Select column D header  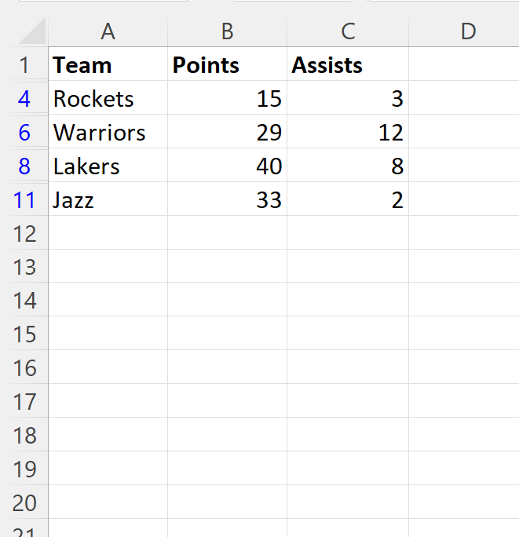(467, 31)
